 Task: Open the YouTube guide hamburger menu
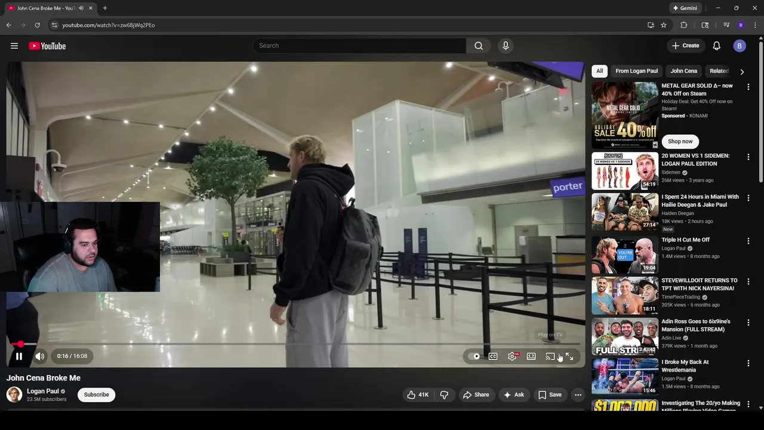coord(14,46)
